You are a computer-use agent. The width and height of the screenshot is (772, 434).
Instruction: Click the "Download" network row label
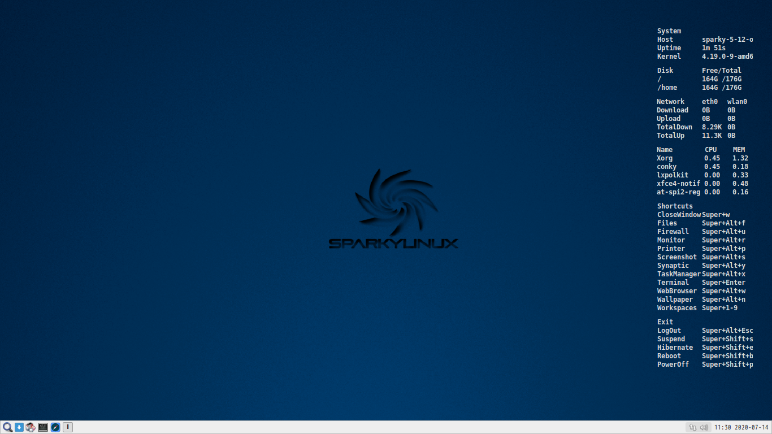673,110
